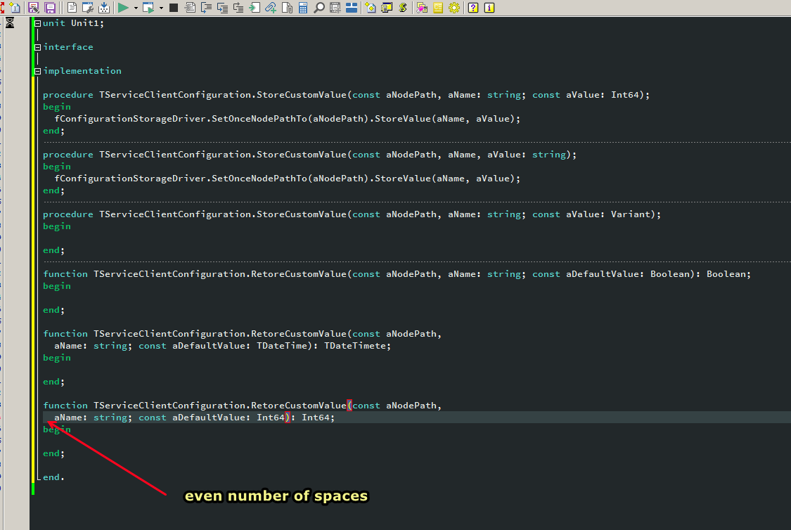Image resolution: width=791 pixels, height=530 pixels.
Task: Click the yellow S script icon
Action: pyautogui.click(x=403, y=8)
